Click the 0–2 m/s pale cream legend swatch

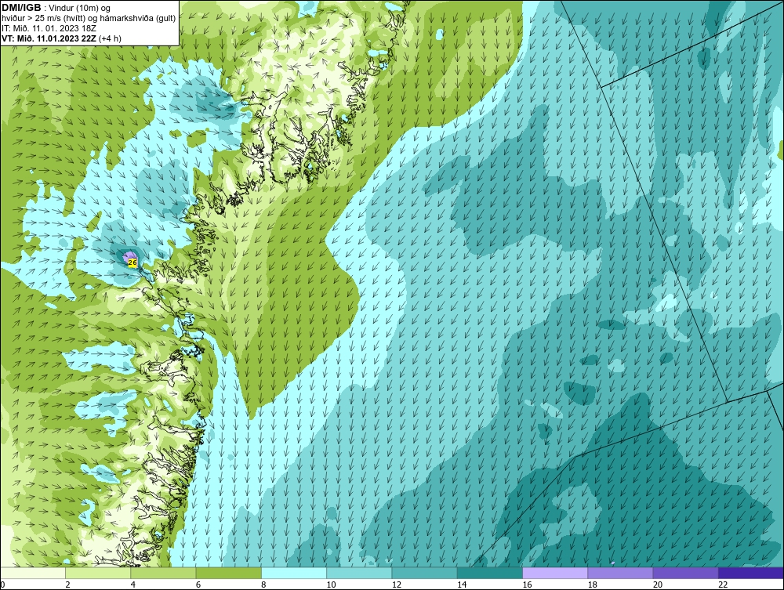32,573
